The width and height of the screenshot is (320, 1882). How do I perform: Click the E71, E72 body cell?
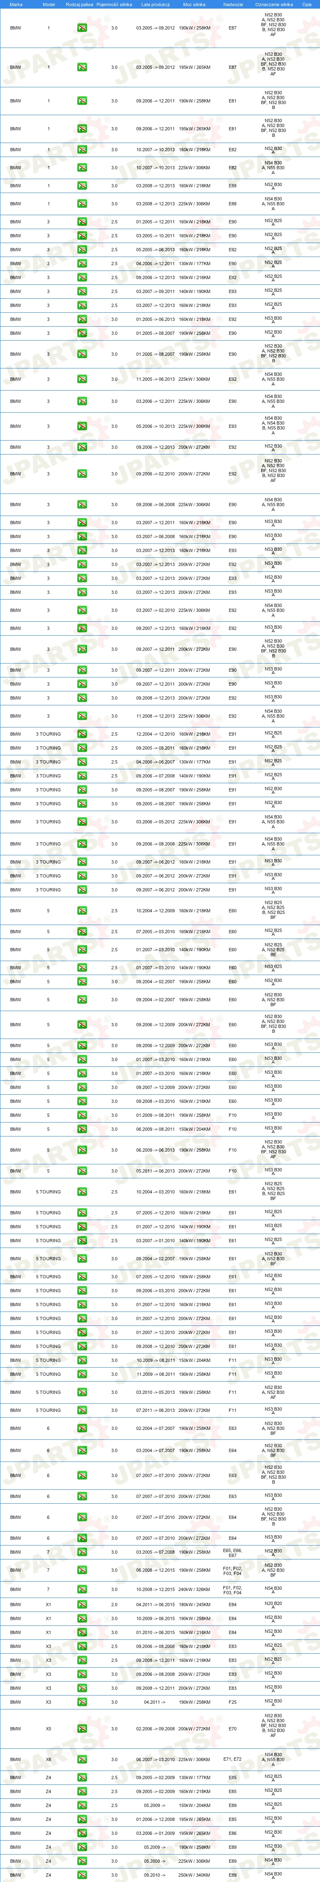[x=232, y=1759]
